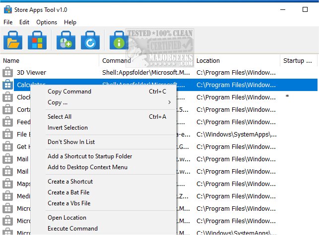Click the Calculator row location cell
The image size is (319, 235).
point(236,85)
